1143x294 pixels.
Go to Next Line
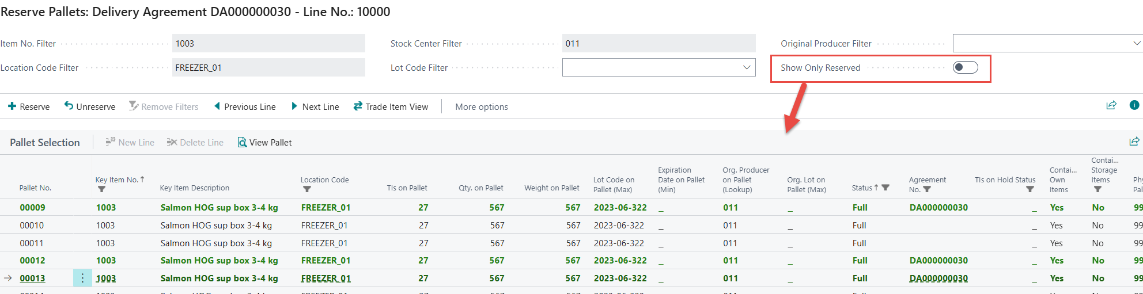[315, 106]
